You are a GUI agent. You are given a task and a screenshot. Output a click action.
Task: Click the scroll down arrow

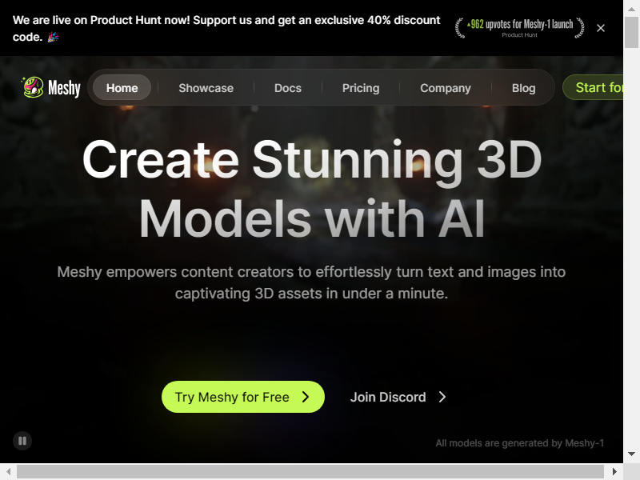[631, 454]
